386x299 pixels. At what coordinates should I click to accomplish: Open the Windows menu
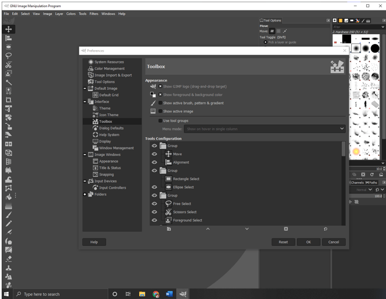pyautogui.click(x=108, y=14)
